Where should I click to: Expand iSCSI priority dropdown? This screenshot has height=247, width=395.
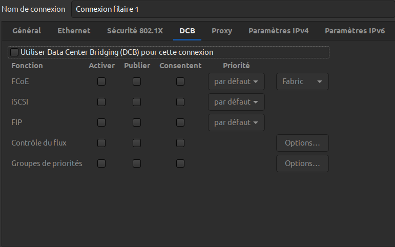236,102
